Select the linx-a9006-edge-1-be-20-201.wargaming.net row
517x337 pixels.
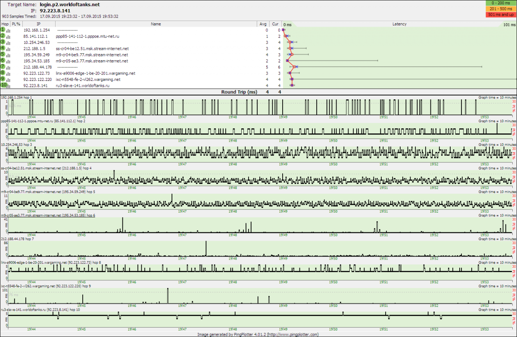(95, 73)
